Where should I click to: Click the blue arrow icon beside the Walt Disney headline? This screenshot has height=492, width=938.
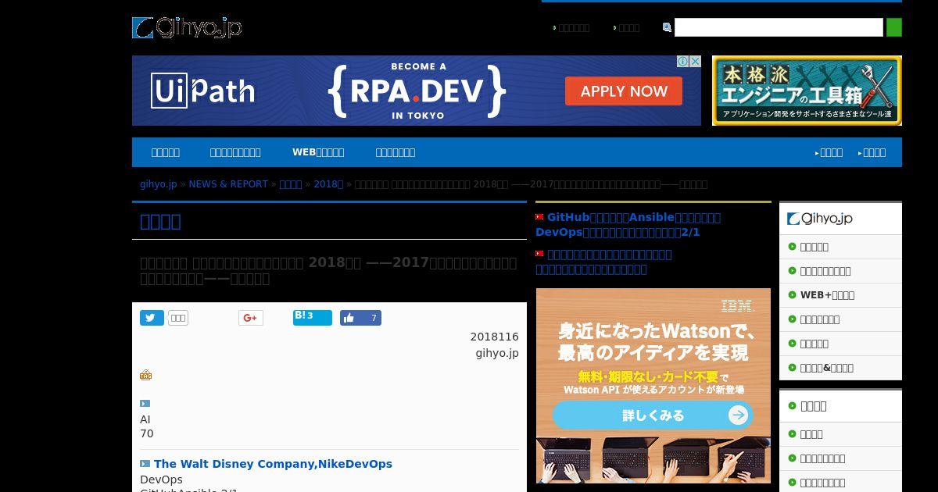click(x=145, y=464)
